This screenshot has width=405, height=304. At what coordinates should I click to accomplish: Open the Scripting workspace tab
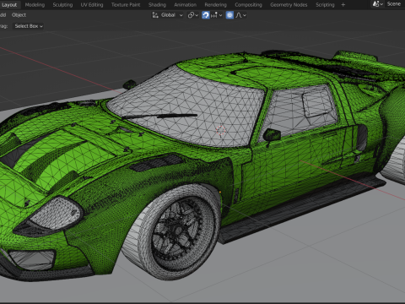(x=325, y=5)
